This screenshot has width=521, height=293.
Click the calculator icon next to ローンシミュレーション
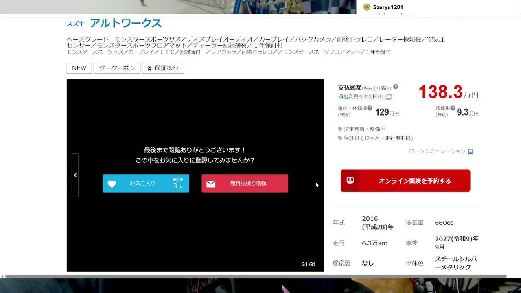click(x=471, y=152)
